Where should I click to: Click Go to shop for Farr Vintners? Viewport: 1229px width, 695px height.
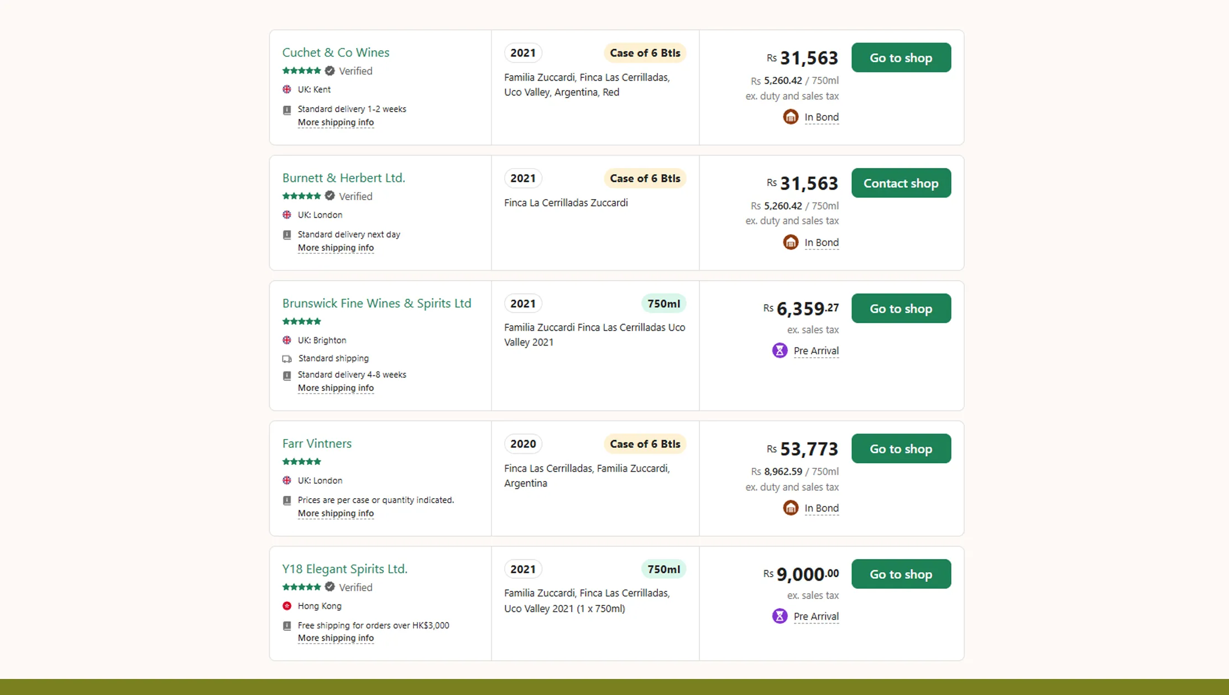[x=901, y=448]
